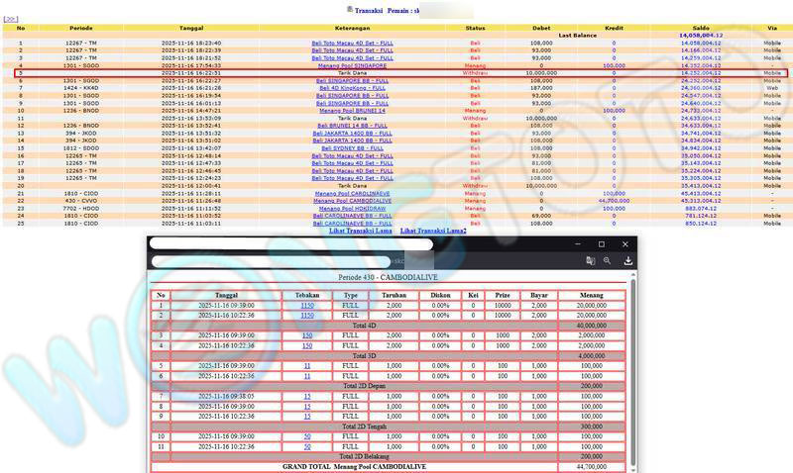Click Tebakan 1150 link in row 1
This screenshot has height=473, width=793.
307,306
